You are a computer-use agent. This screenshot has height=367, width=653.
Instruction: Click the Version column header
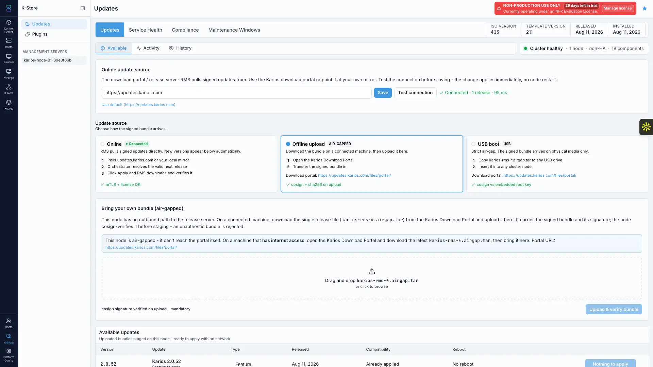click(x=107, y=350)
